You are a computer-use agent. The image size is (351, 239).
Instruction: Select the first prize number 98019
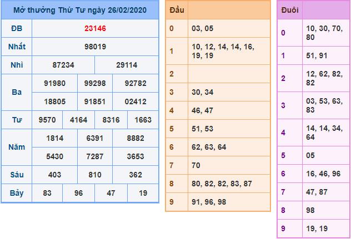95,47
